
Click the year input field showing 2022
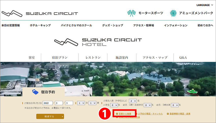pyautogui.click(x=48, y=103)
